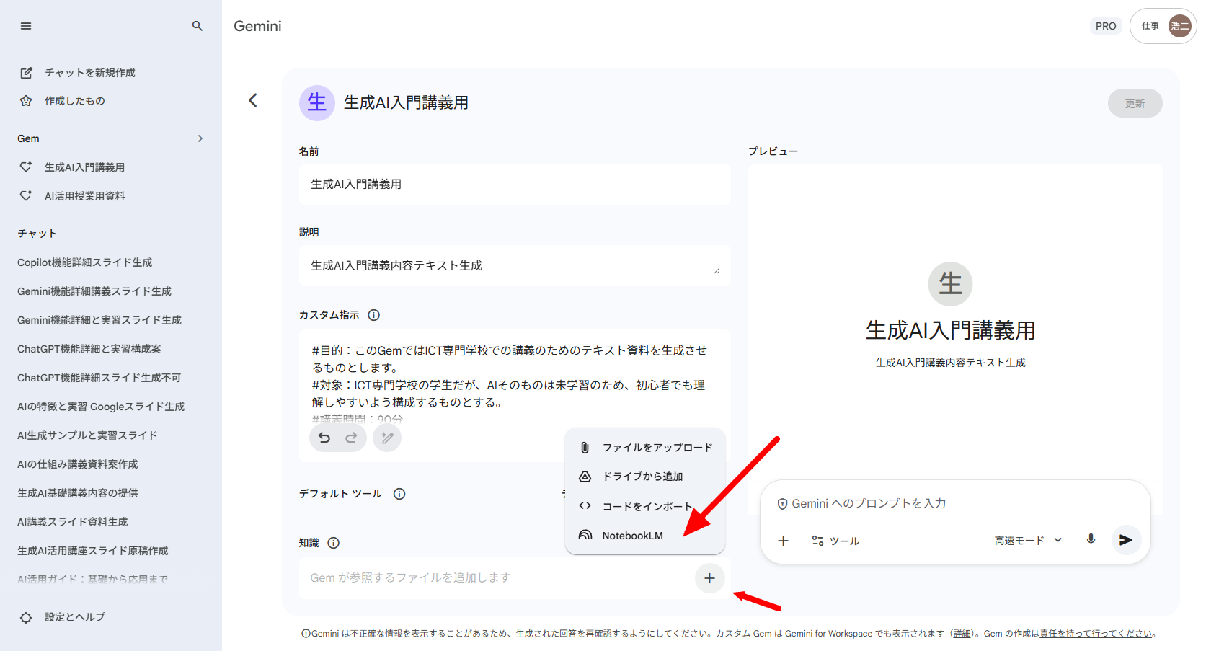The image size is (1206, 651).
Task: Open the ツール options in preview
Action: point(835,541)
